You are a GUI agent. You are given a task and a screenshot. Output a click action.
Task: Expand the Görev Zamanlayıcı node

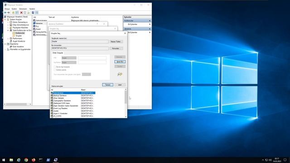pyautogui.click(x=8, y=22)
